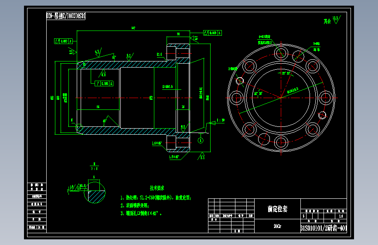The image size is (378, 245).
Task: Click the 30 flange width dimension
Action: coord(178,34)
